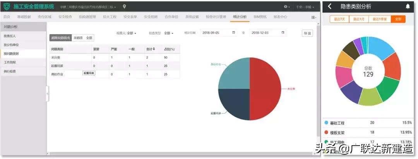This screenshot has height=159, width=418.
Task: Click the dark navy 起重吊装 pie slice
Action: pos(236,102)
